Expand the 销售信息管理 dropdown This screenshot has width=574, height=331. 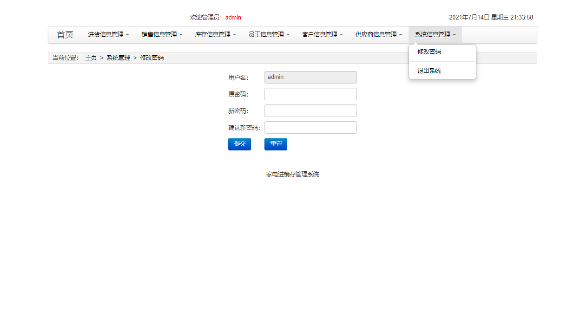(x=161, y=34)
